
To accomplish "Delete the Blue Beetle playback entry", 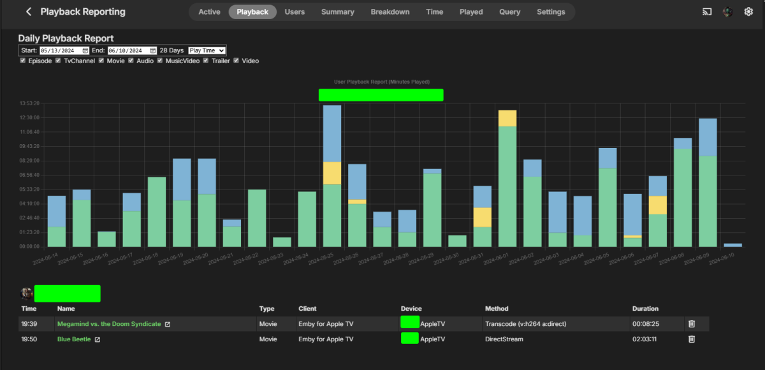I will (x=692, y=339).
